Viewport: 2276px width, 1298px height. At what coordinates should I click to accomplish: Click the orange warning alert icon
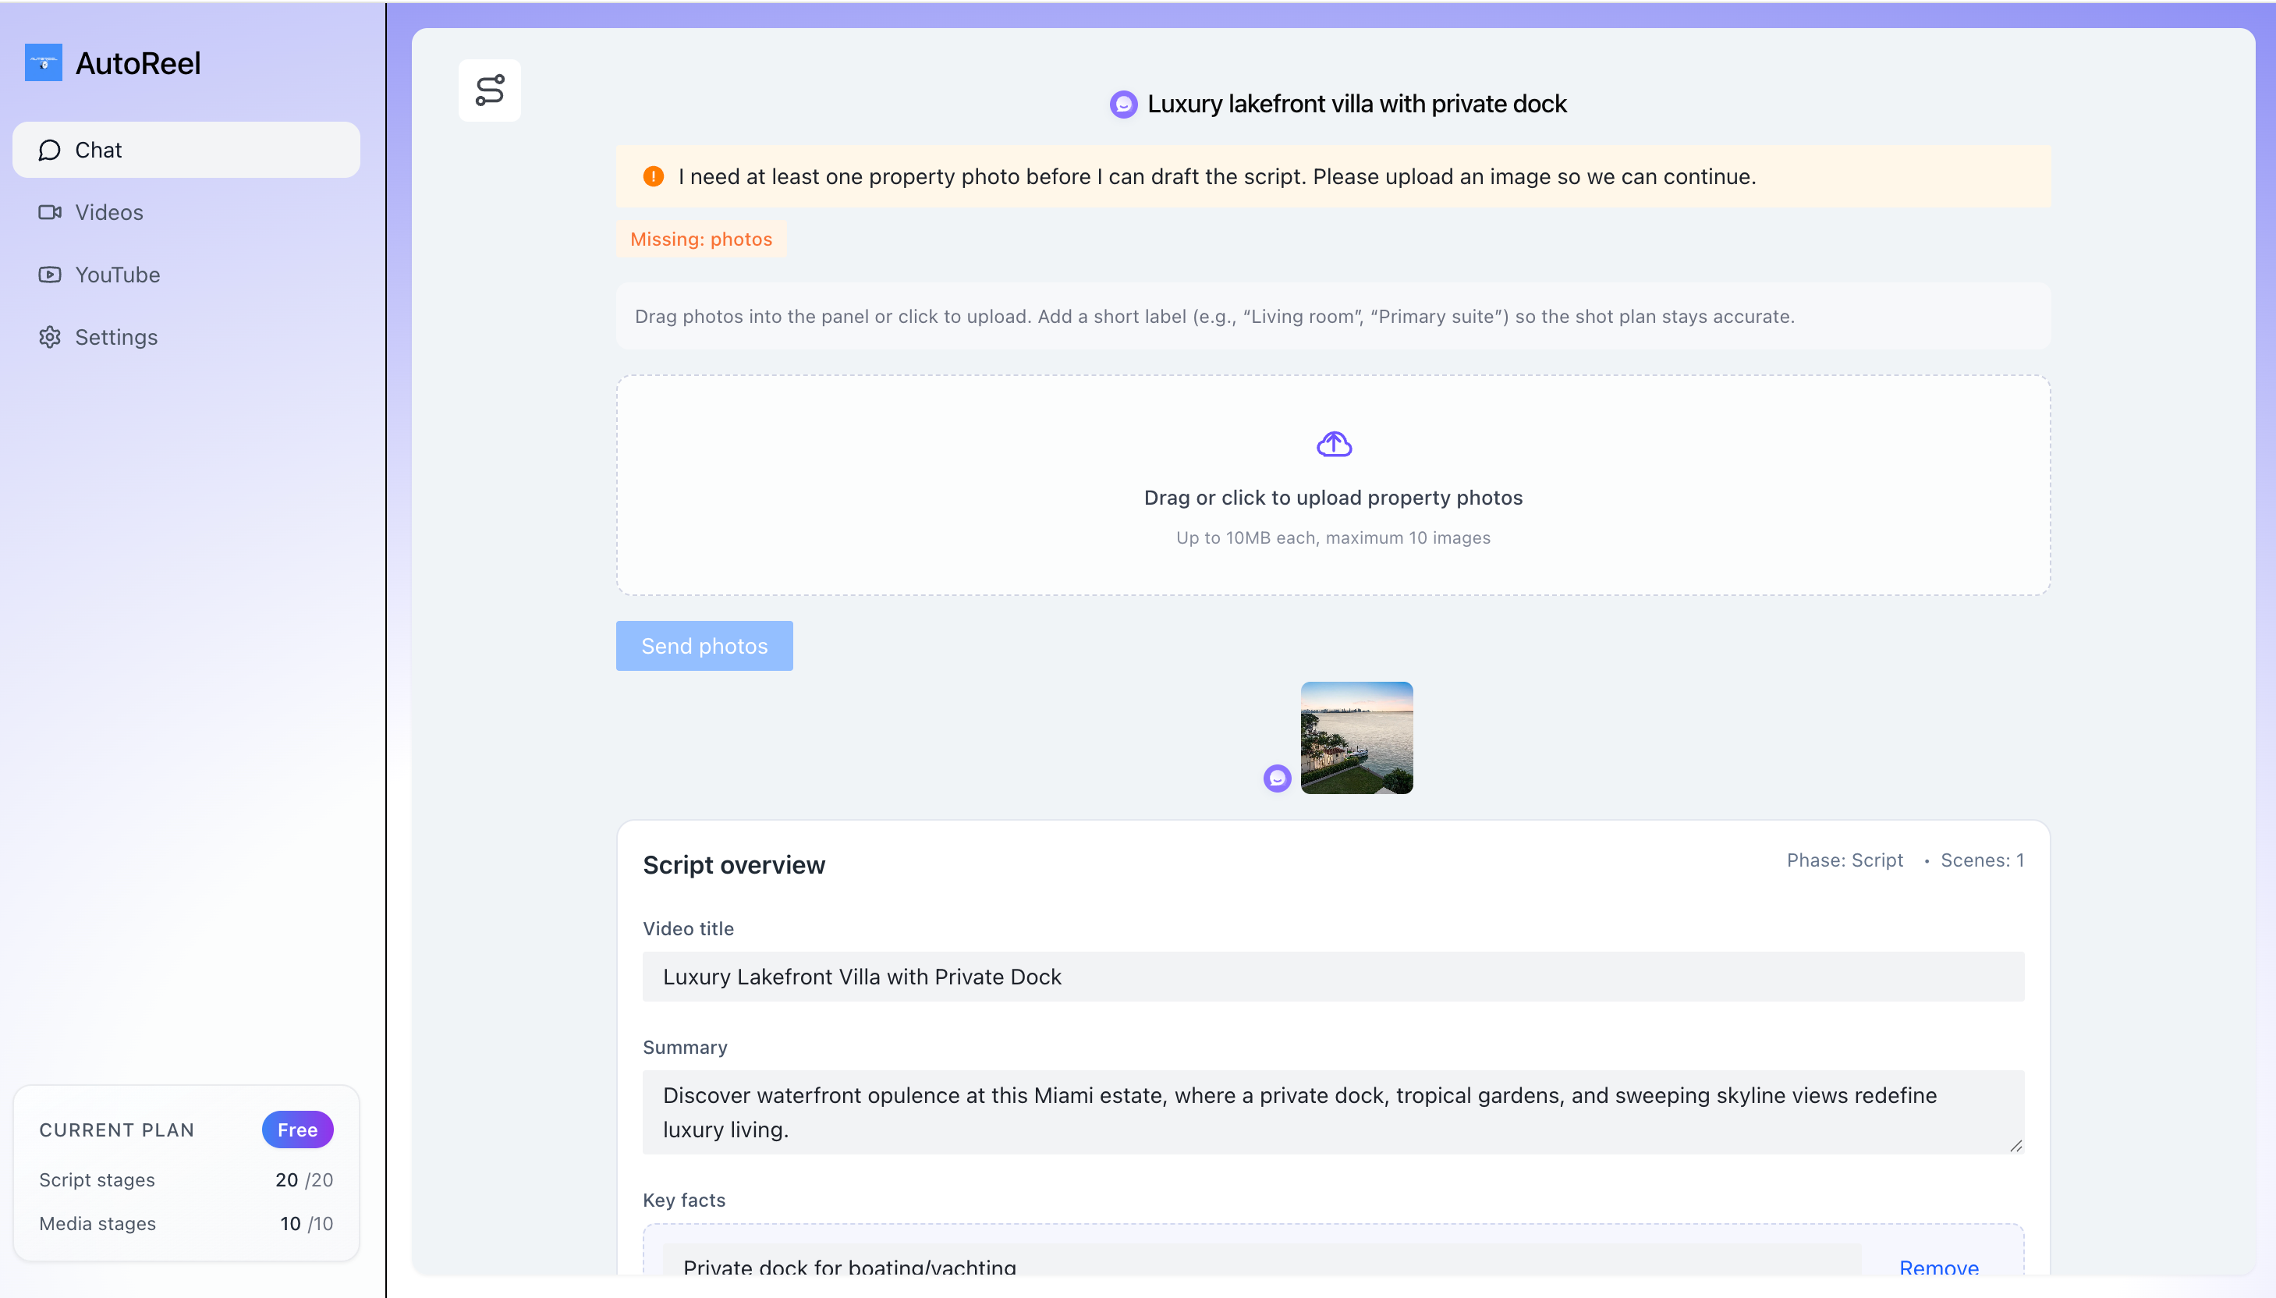pyautogui.click(x=653, y=176)
